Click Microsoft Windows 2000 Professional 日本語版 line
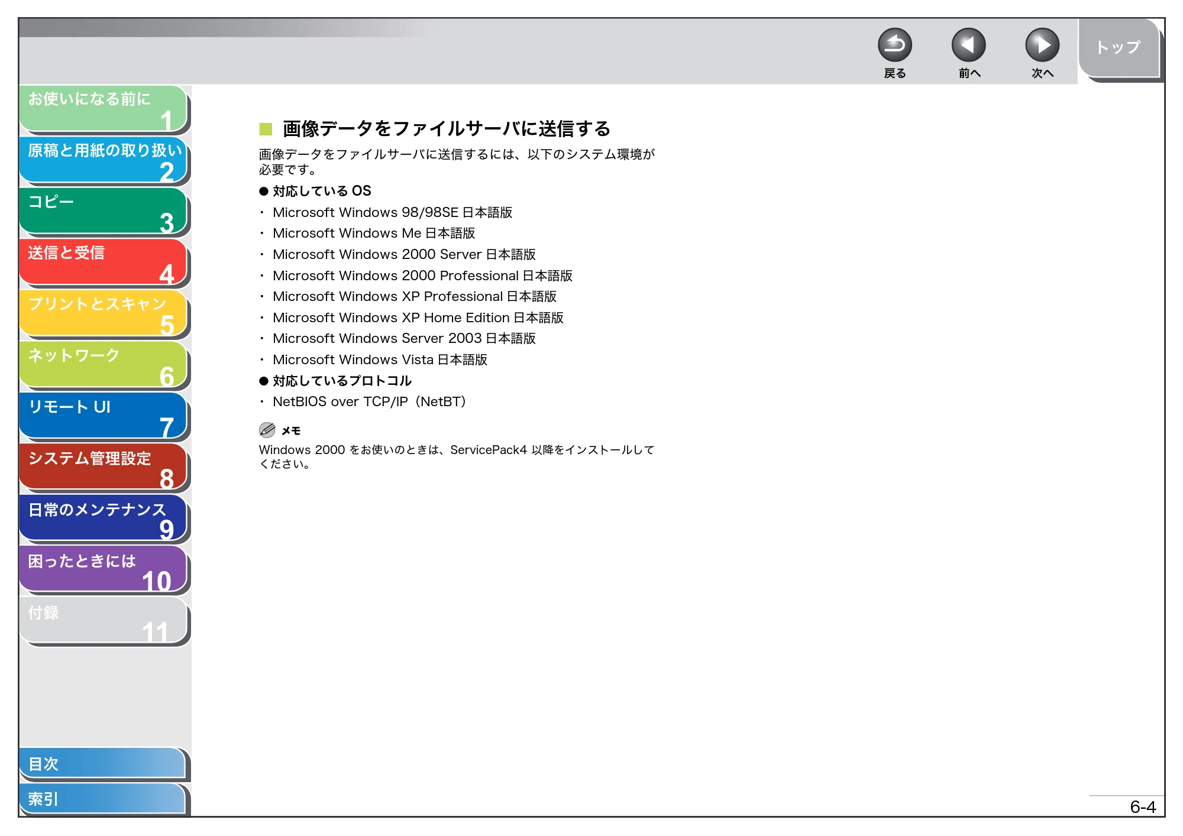1183x836 pixels. coord(422,276)
